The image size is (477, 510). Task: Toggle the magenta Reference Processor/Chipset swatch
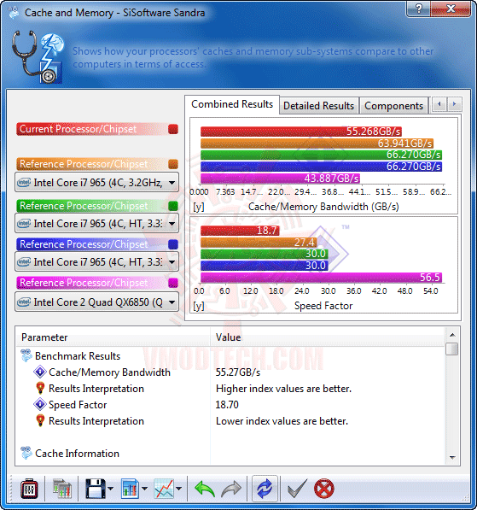pos(173,283)
